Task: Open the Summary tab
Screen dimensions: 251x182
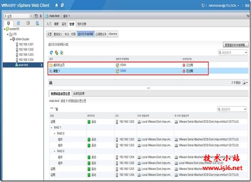Action: click(56, 24)
